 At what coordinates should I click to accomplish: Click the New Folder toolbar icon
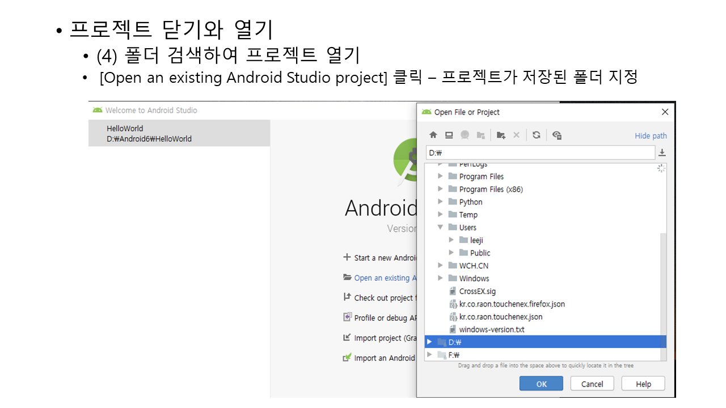501,135
